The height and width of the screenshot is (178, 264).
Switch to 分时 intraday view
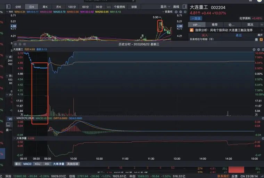[18, 7]
